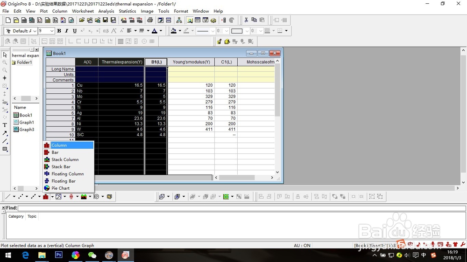Toggle Bold formatting
The width and height of the screenshot is (467, 262).
(59, 31)
